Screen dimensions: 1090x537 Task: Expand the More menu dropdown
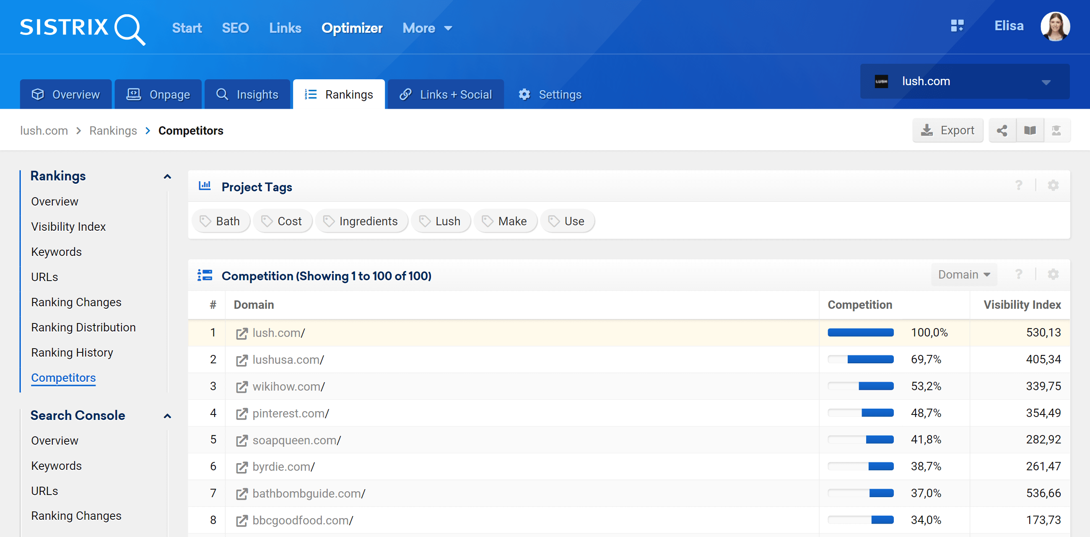(x=427, y=29)
